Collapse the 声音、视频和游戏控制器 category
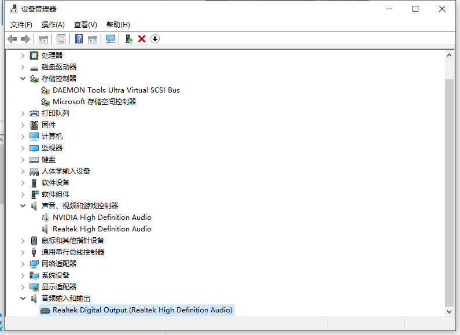 pos(23,206)
